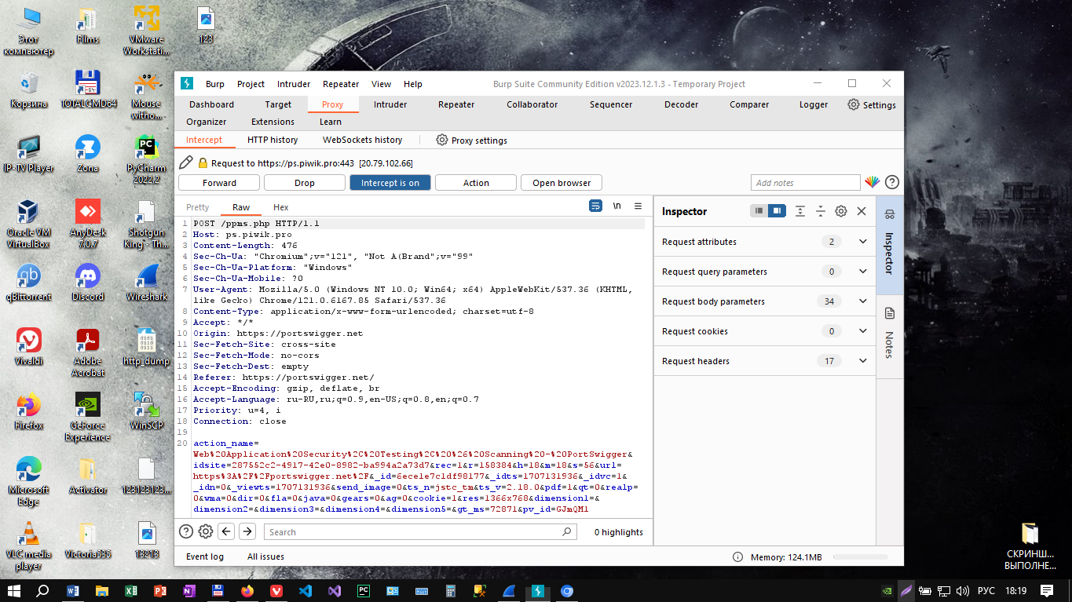This screenshot has width=1072, height=602.
Task: Open the Windows Start menu
Action: 13,590
